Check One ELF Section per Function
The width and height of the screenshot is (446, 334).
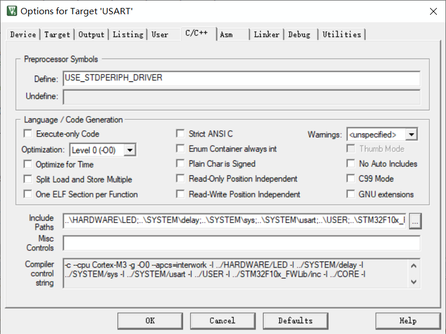tap(28, 194)
